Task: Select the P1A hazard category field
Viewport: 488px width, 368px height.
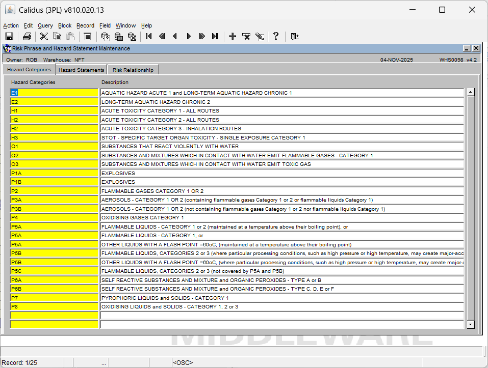Action: 54,173
